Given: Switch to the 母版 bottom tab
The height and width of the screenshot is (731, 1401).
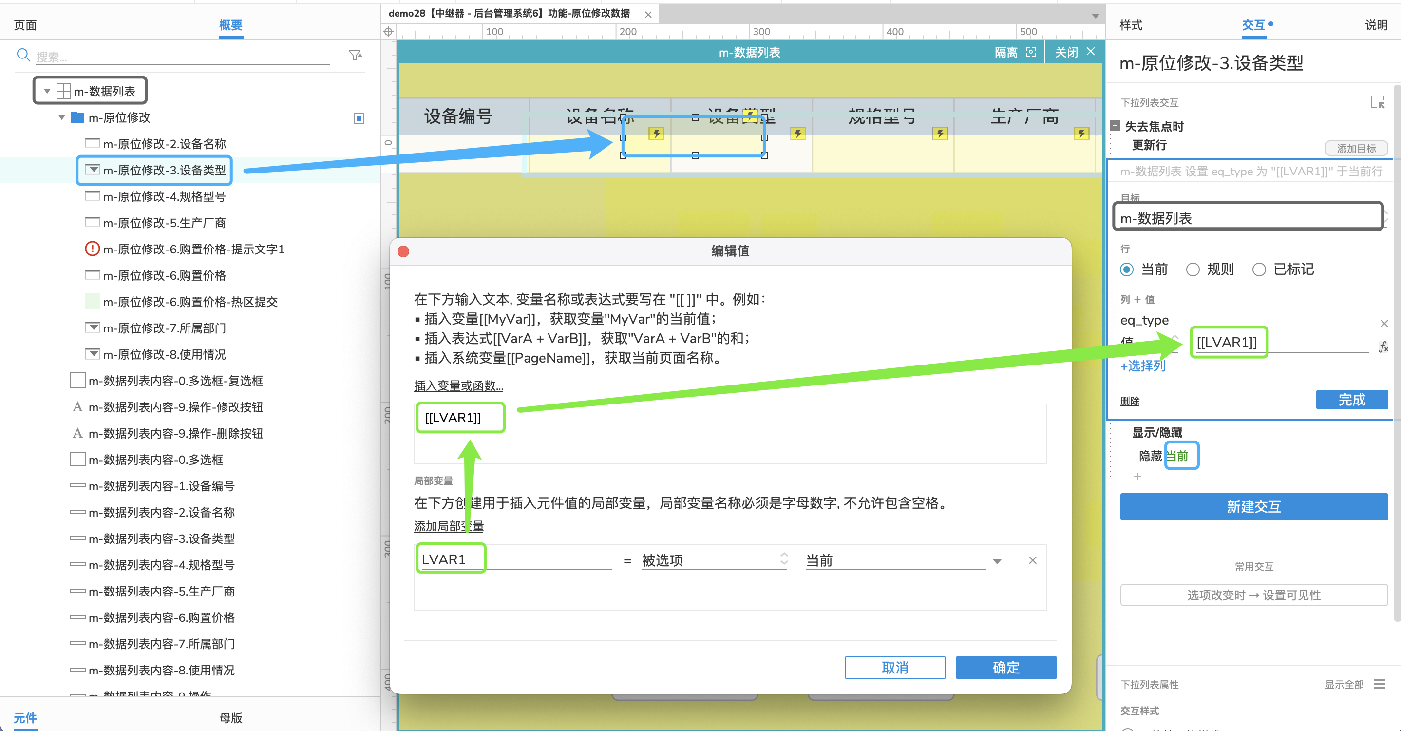Looking at the screenshot, I should pyautogui.click(x=230, y=717).
